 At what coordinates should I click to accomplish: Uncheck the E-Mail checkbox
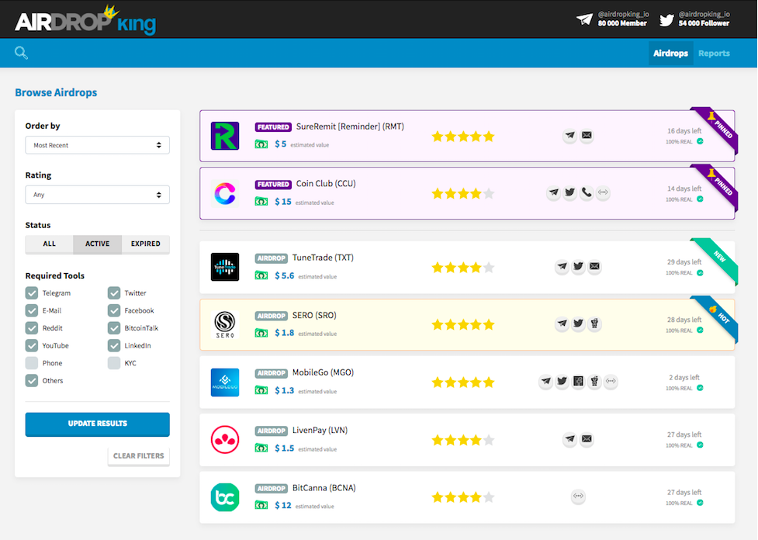32,310
